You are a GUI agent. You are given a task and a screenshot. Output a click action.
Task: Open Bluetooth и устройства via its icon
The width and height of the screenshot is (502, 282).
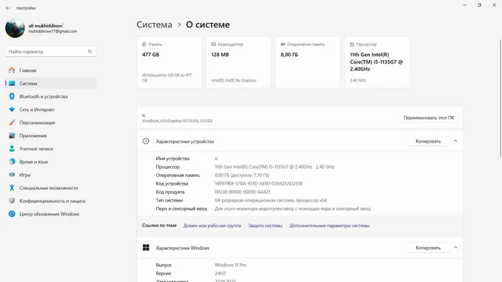[x=12, y=97]
